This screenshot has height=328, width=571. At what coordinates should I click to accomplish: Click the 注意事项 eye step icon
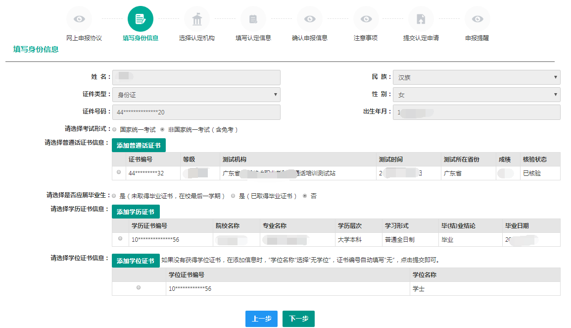(366, 19)
